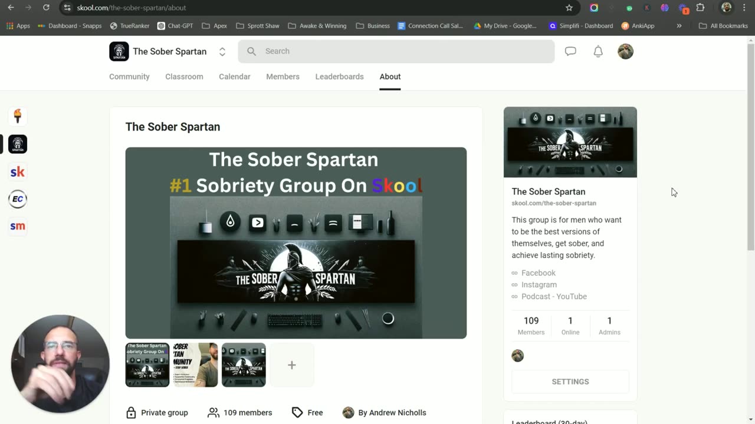Screen dimensions: 755x424
Task: Switch to the sm group in sidebar
Action: 18,226
